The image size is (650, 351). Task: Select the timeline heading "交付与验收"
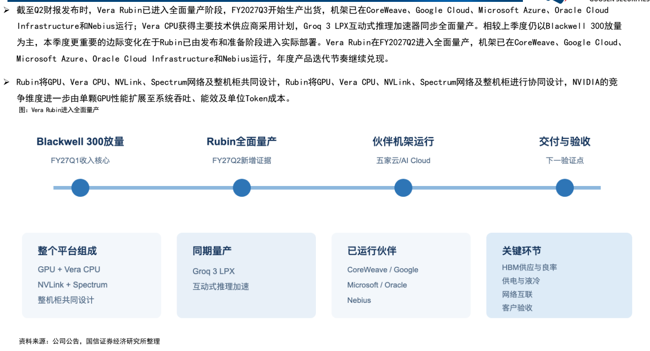coord(564,142)
